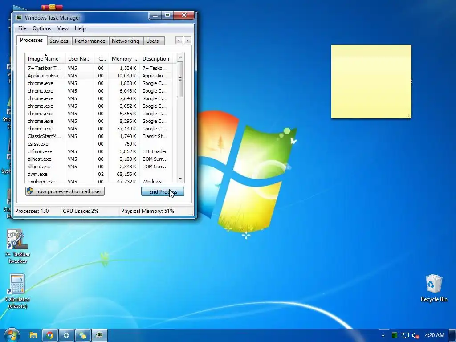Viewport: 456px width, 342px height.
Task: Select Calculator (classic) desktop icon
Action: 17,291
